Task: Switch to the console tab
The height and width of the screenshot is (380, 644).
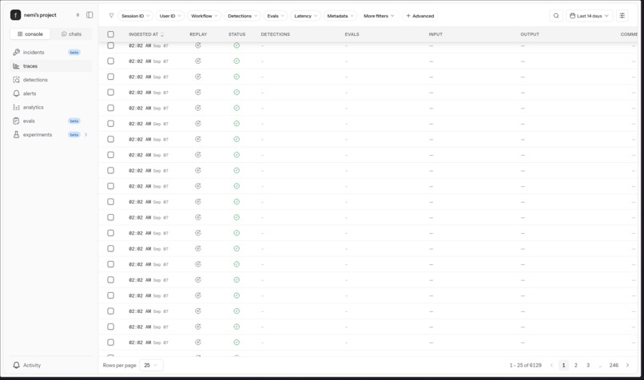Action: [30, 34]
